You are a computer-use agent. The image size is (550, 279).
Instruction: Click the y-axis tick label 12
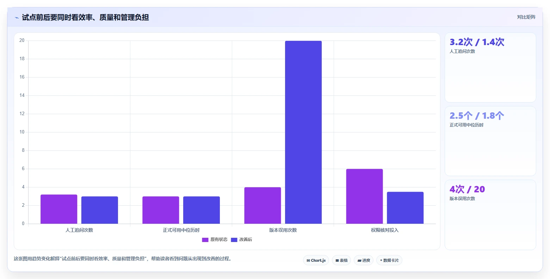click(x=22, y=114)
